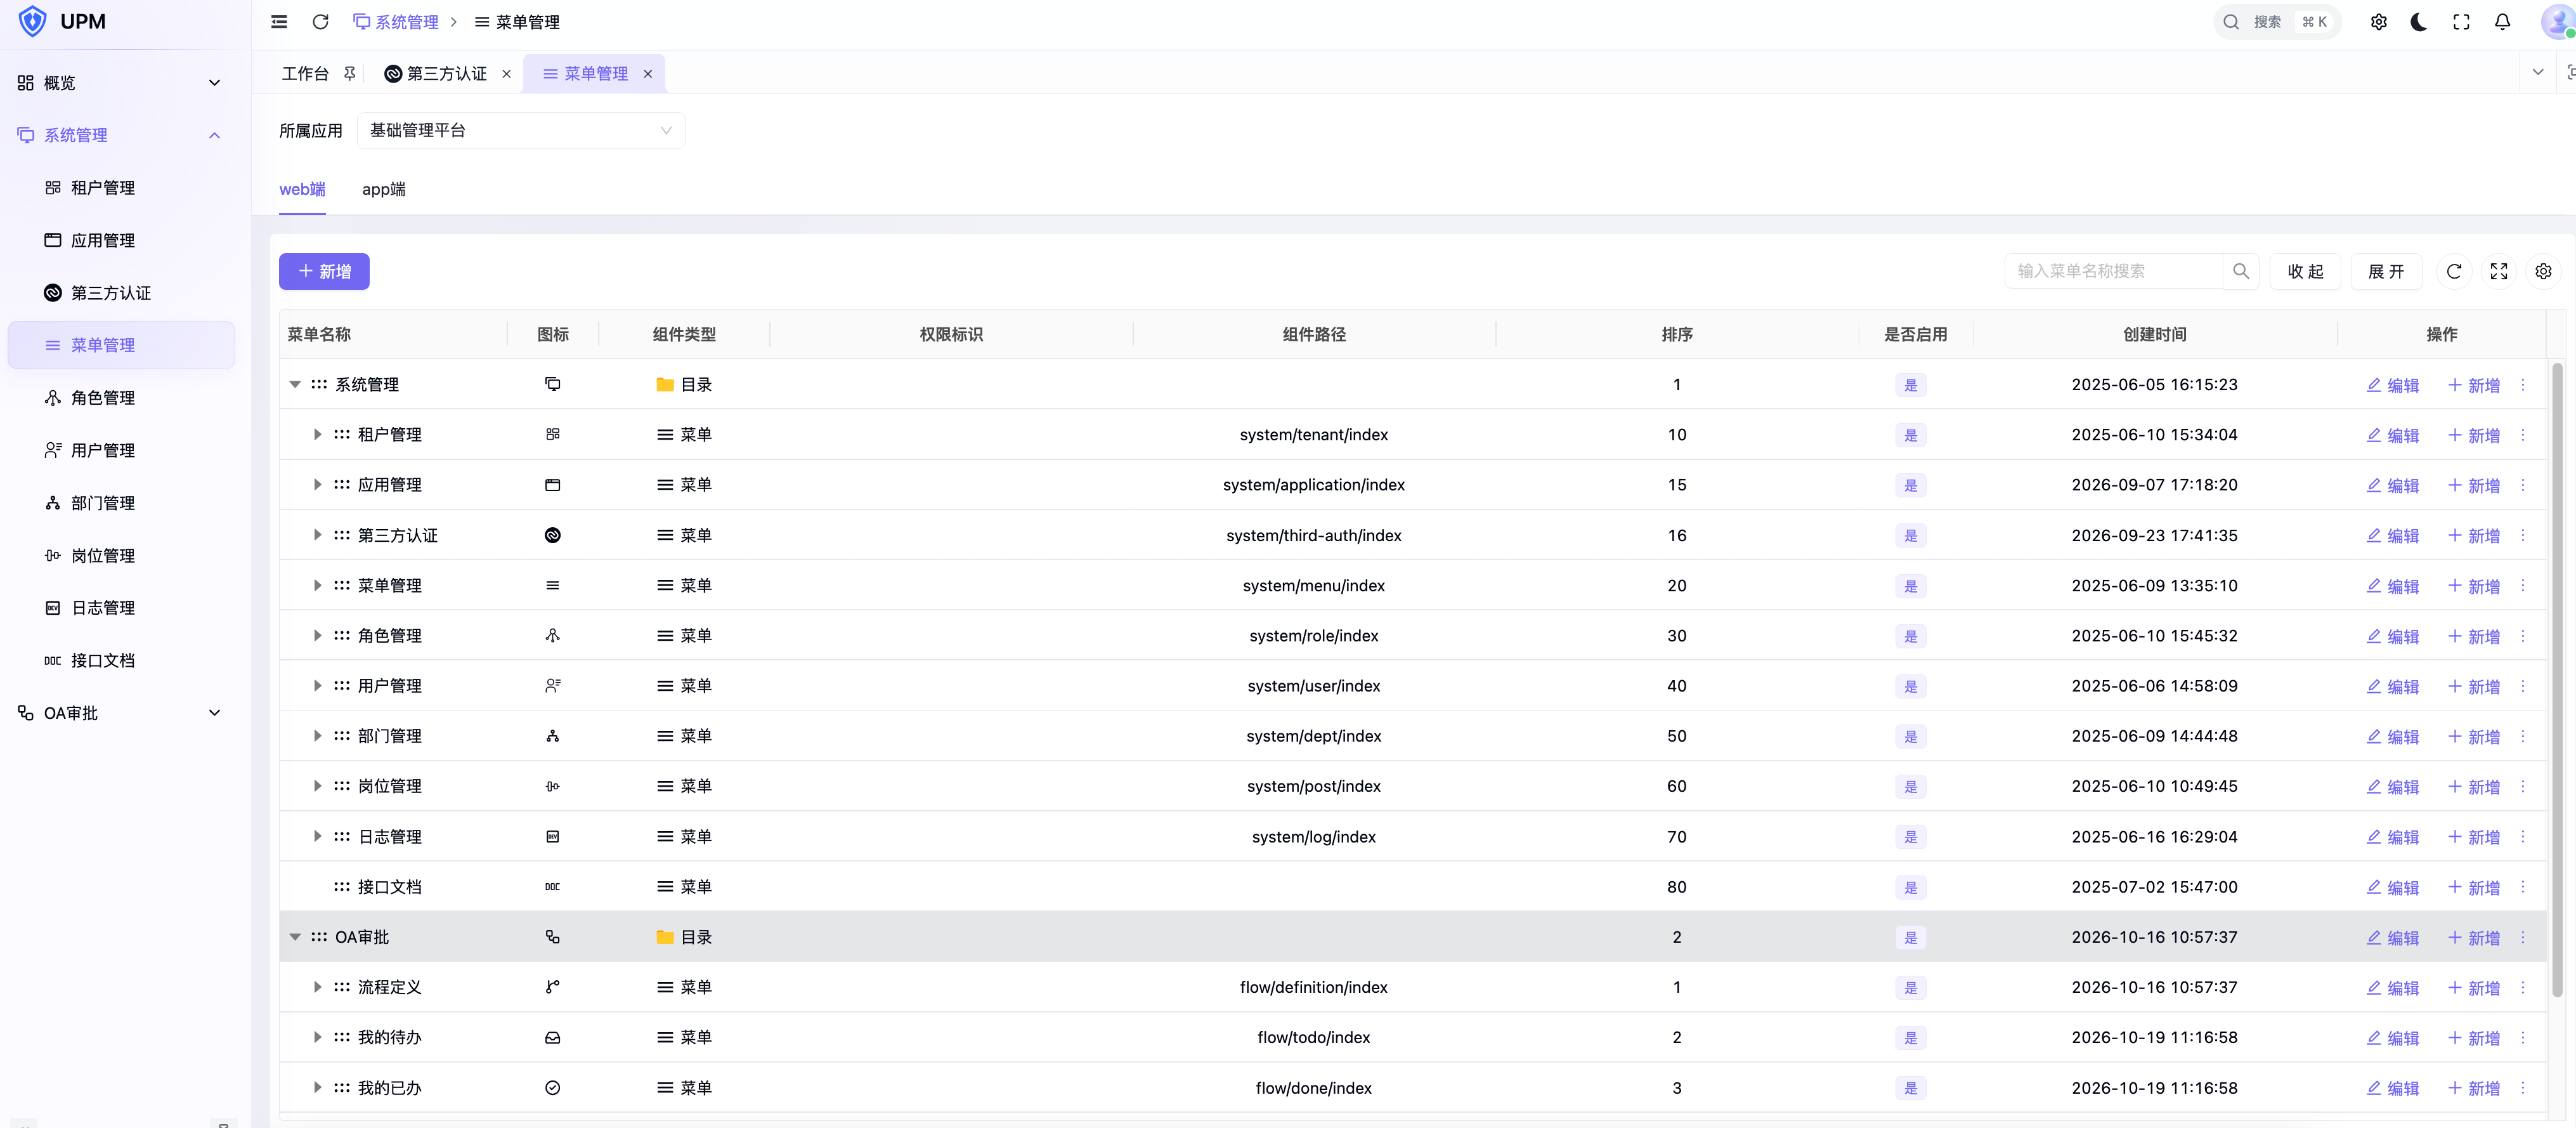The width and height of the screenshot is (2576, 1128).
Task: Open more actions for 系统管理 row
Action: point(2523,385)
